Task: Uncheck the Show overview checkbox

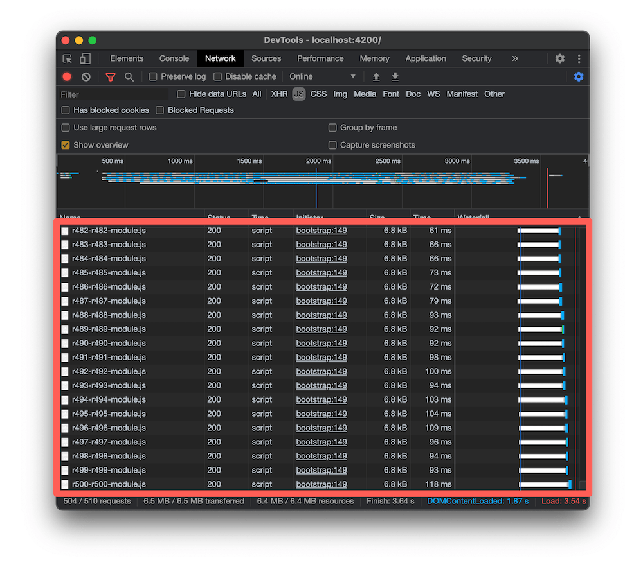Action: click(x=65, y=145)
